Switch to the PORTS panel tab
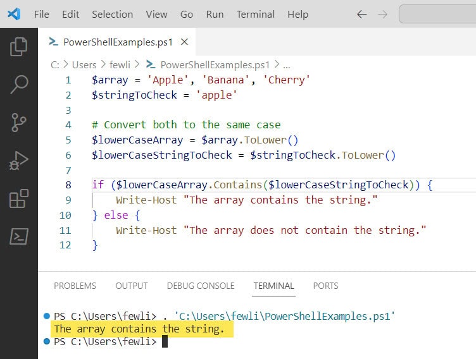 [x=326, y=286]
